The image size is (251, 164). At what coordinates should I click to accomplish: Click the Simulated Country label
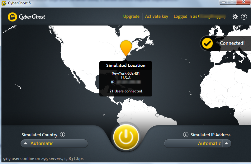pos(39,135)
